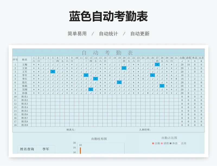Select the day 31 date header cell

(176, 58)
